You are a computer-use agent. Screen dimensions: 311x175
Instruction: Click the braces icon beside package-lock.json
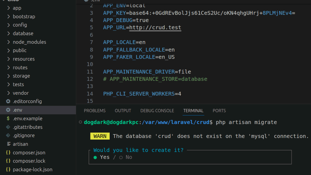coord(8,170)
